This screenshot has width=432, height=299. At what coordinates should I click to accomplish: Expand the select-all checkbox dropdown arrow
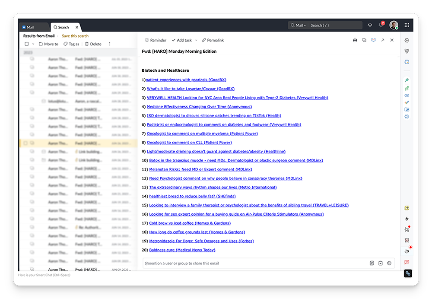tap(33, 44)
